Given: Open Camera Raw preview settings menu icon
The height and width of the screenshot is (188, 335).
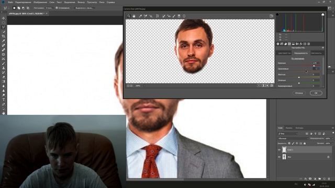Looking at the screenshot, I should (272, 86).
